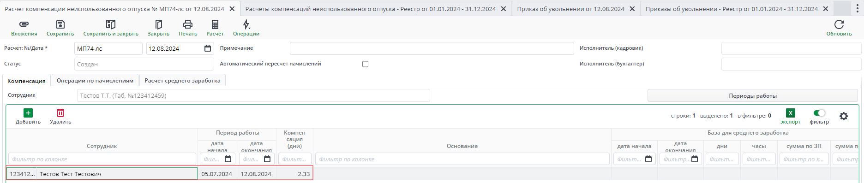The width and height of the screenshot is (864, 183).
Task: Select the Компенсация tab
Action: click(26, 81)
